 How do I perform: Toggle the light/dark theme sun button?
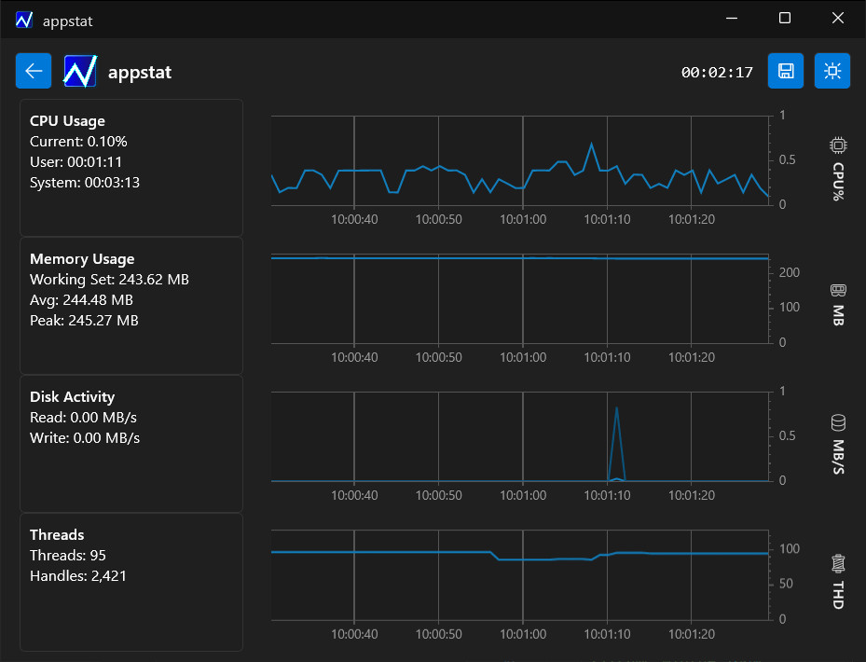pos(832,71)
